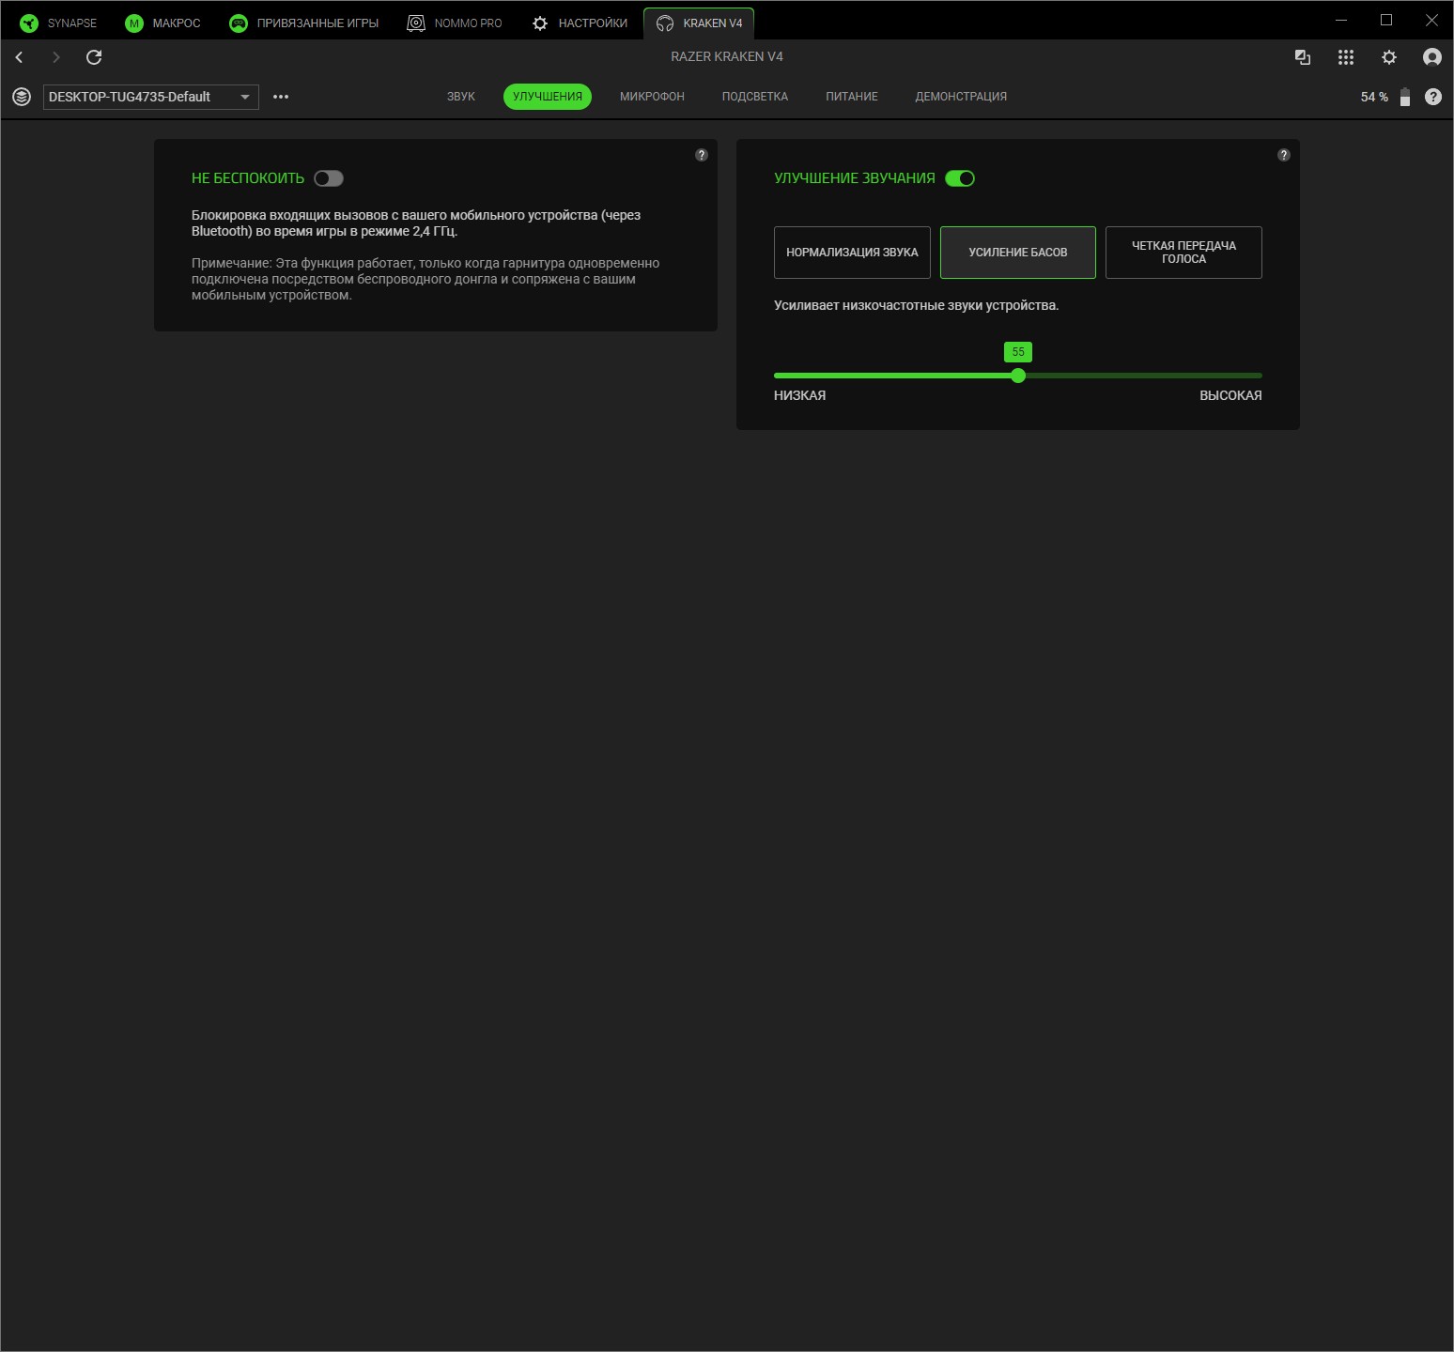Close the Razer Synapse window

pos(1431,20)
